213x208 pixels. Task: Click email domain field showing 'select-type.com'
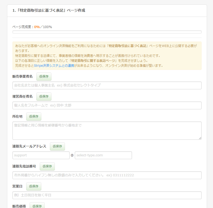[x=103, y=155]
